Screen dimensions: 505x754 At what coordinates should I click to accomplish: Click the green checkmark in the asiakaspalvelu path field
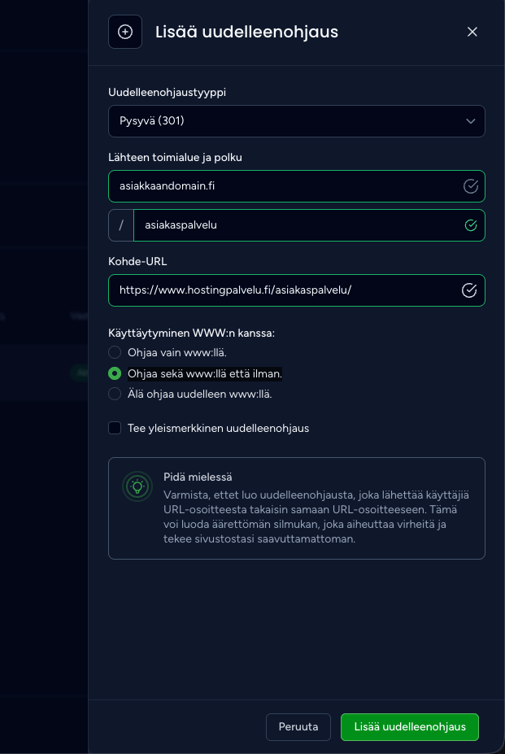click(471, 225)
